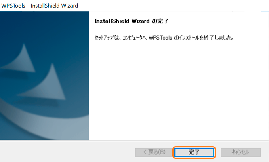Click the キャンセル cancel button
The height and width of the screenshot is (162, 269).
tap(240, 152)
